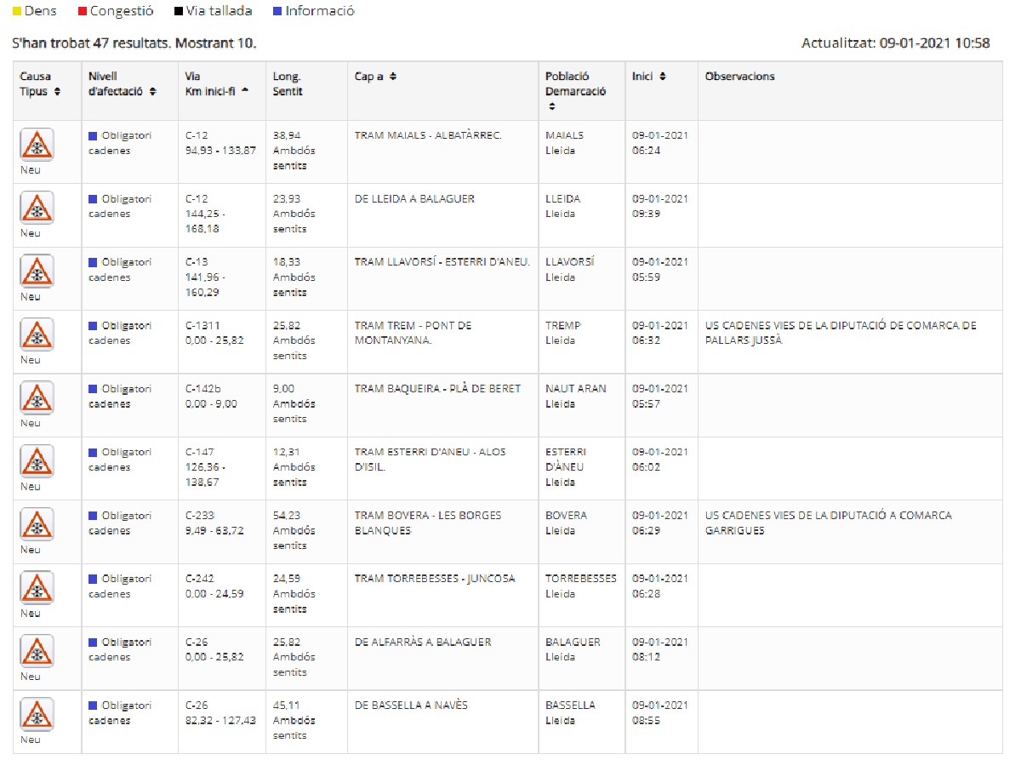The image size is (1021, 777).
Task: Sort by Nivell d'afectació column
Action: click(x=152, y=92)
